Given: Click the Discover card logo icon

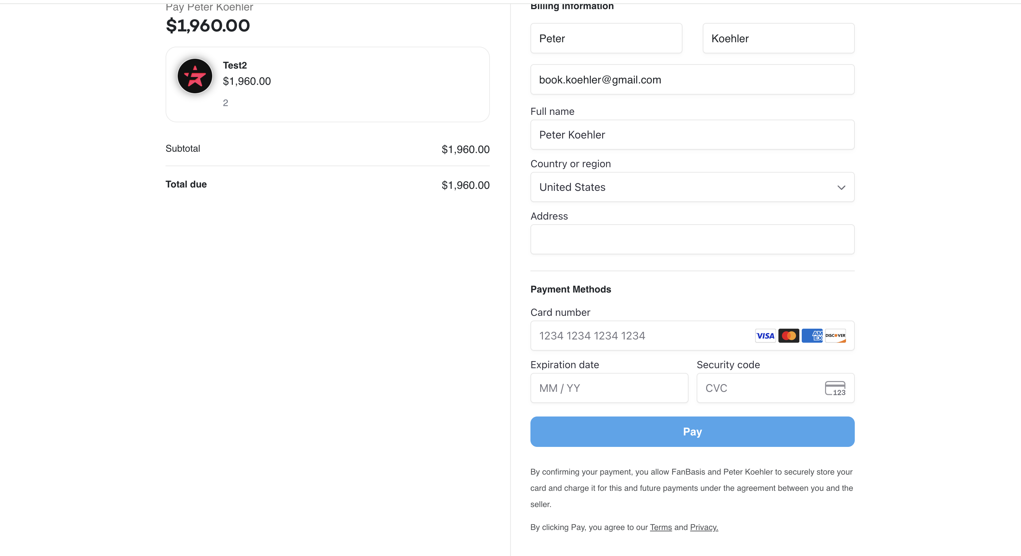Looking at the screenshot, I should pos(835,336).
